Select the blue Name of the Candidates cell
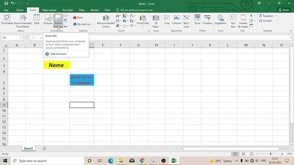The height and width of the screenshot is (165, 294). click(x=82, y=80)
